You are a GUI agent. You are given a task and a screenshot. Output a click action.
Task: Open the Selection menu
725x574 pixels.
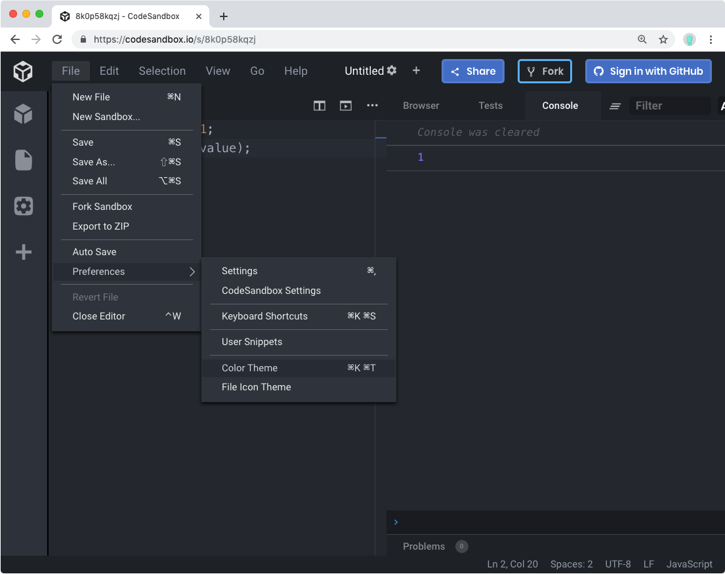click(162, 71)
